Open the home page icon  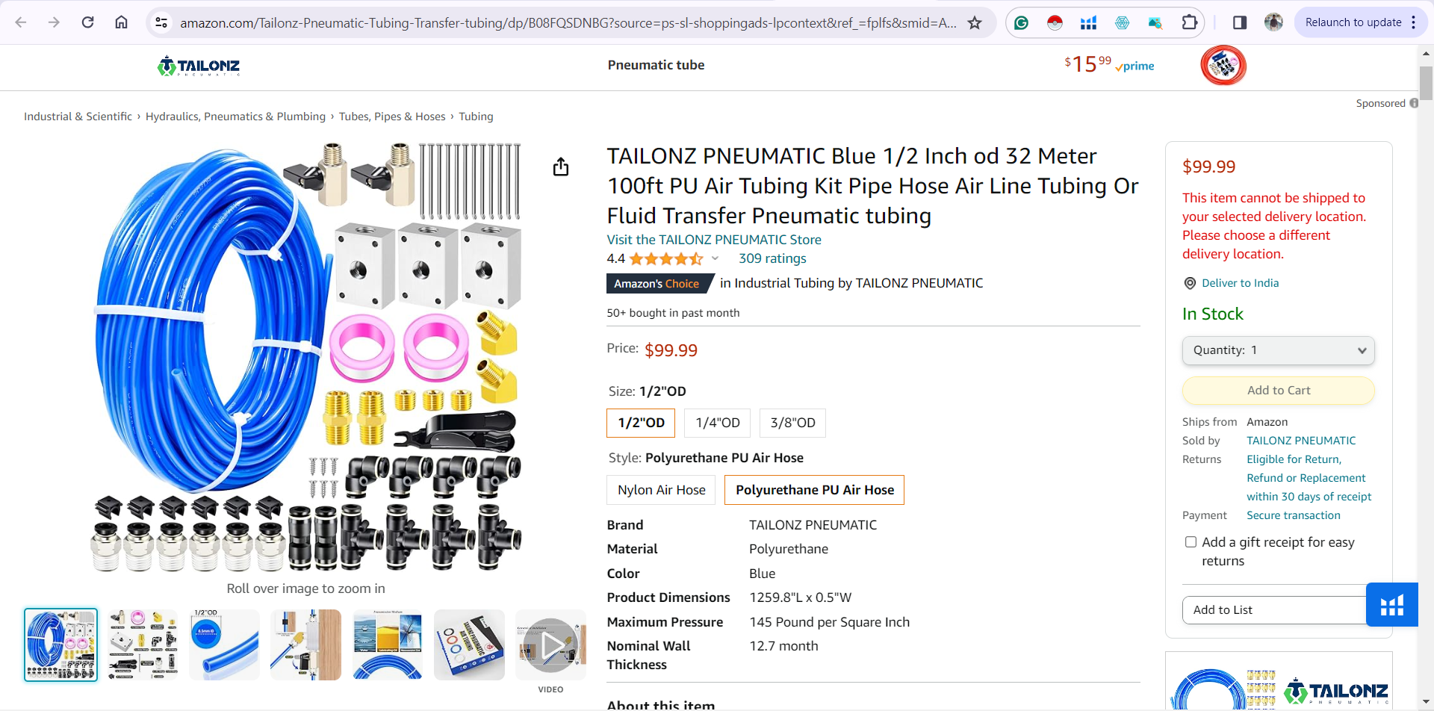[x=121, y=22]
